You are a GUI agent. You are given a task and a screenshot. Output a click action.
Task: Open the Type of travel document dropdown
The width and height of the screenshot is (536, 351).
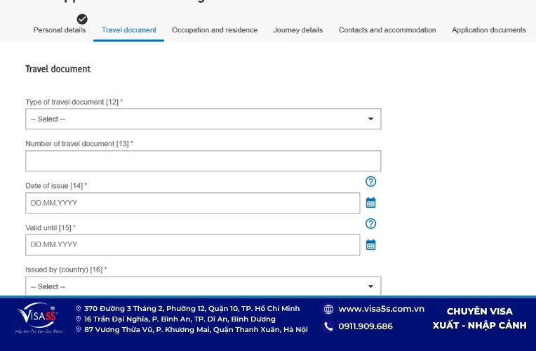pyautogui.click(x=203, y=119)
